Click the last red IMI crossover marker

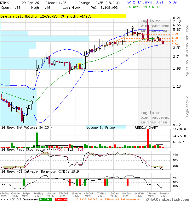128,182
